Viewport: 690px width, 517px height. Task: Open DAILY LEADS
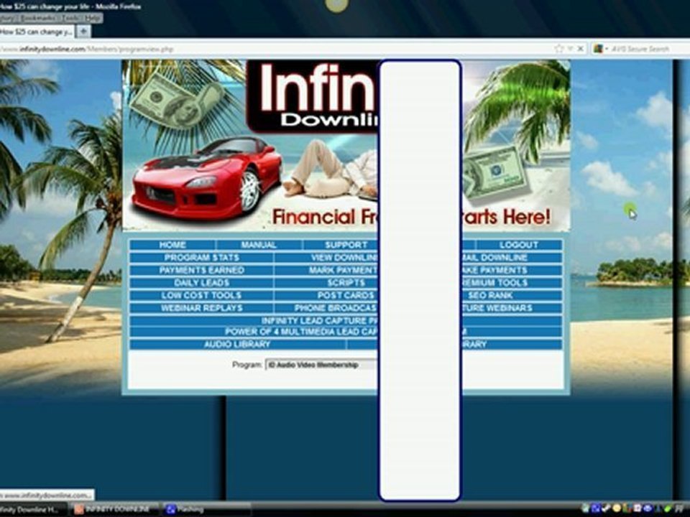pyautogui.click(x=201, y=283)
